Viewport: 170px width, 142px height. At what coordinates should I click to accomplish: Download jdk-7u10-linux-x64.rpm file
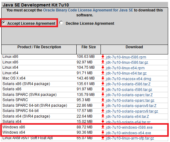tap(125, 68)
